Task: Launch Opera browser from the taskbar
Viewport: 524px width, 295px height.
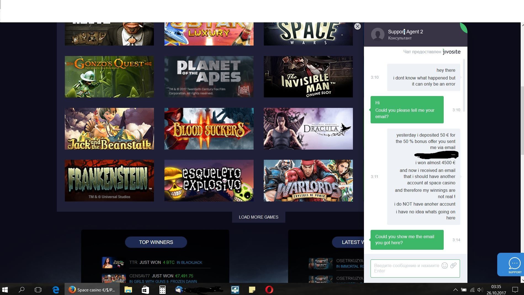Action: 269,289
